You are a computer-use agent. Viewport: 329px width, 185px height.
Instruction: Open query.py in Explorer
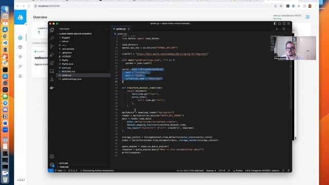pyautogui.click(x=66, y=68)
